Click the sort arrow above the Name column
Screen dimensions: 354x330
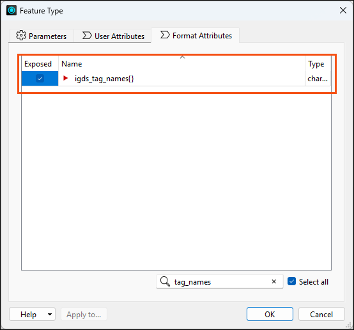tap(182, 58)
